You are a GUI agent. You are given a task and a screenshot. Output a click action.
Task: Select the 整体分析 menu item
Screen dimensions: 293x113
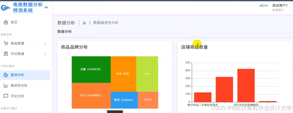coord(25,75)
